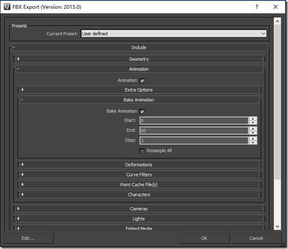Increase the Step value with up arrow
Image resolution: width=288 pixels, height=249 pixels.
[x=253, y=139]
